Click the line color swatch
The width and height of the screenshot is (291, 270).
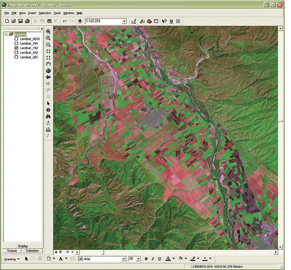(193, 259)
